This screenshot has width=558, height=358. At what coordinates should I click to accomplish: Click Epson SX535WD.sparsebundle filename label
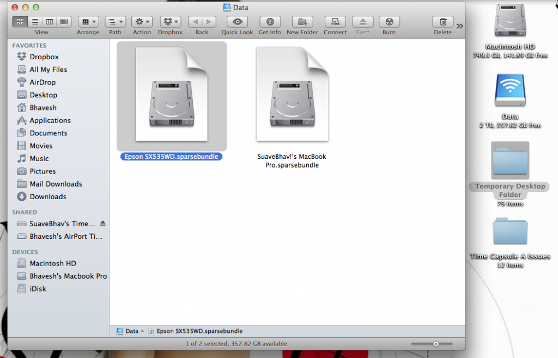pos(171,157)
